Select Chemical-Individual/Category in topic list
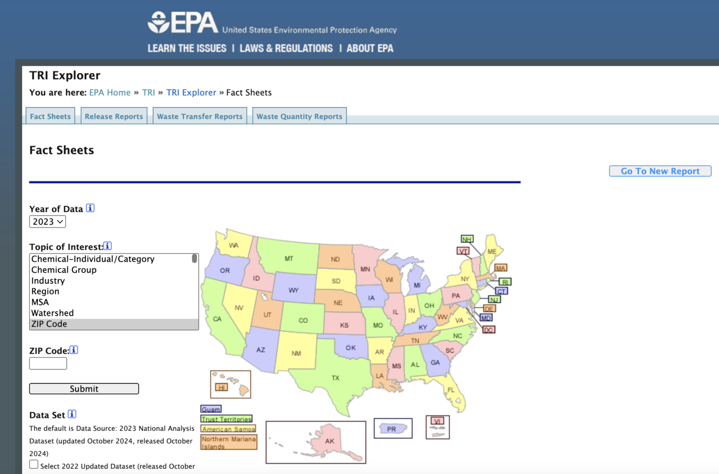719x474 pixels. (x=110, y=259)
